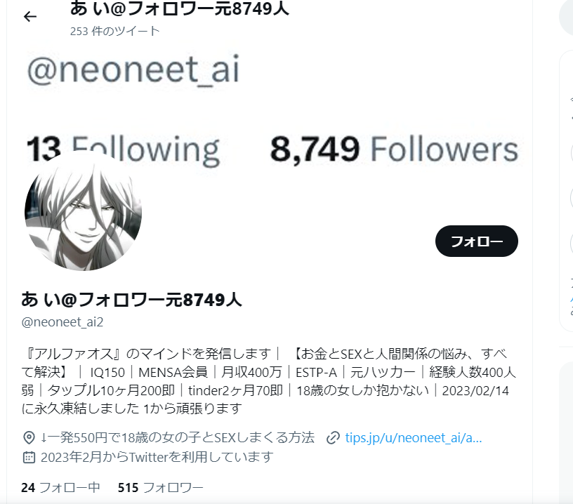Open the 515 フォロワー followers list
This screenshot has width=573, height=504.
160,488
